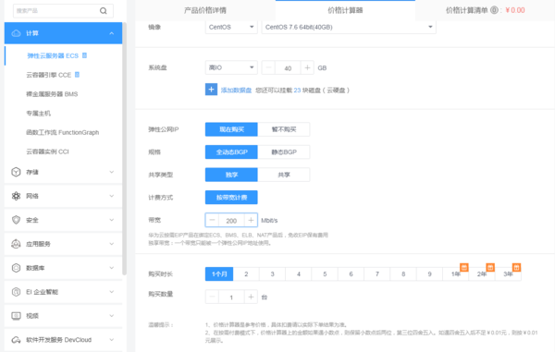555x352 pixels.
Task: Click the bandwidth value field showing 200
Action: click(x=231, y=221)
